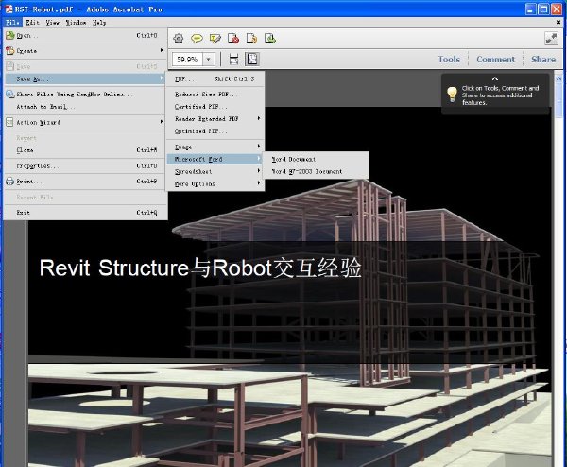567x467 pixels.
Task: Click the gear settings toolbar icon
Action: [x=179, y=39]
